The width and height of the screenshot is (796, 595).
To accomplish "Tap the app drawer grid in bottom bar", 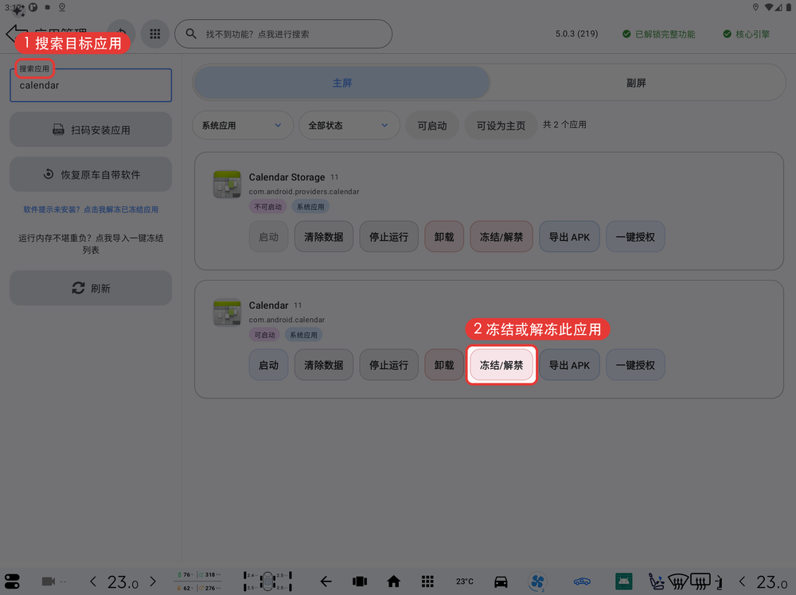I will tap(427, 581).
